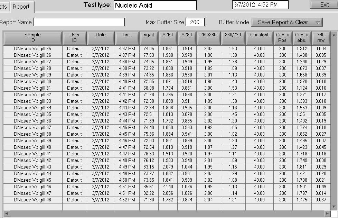Switch to the Report tab
This screenshot has height=218, width=338.
point(21,7)
